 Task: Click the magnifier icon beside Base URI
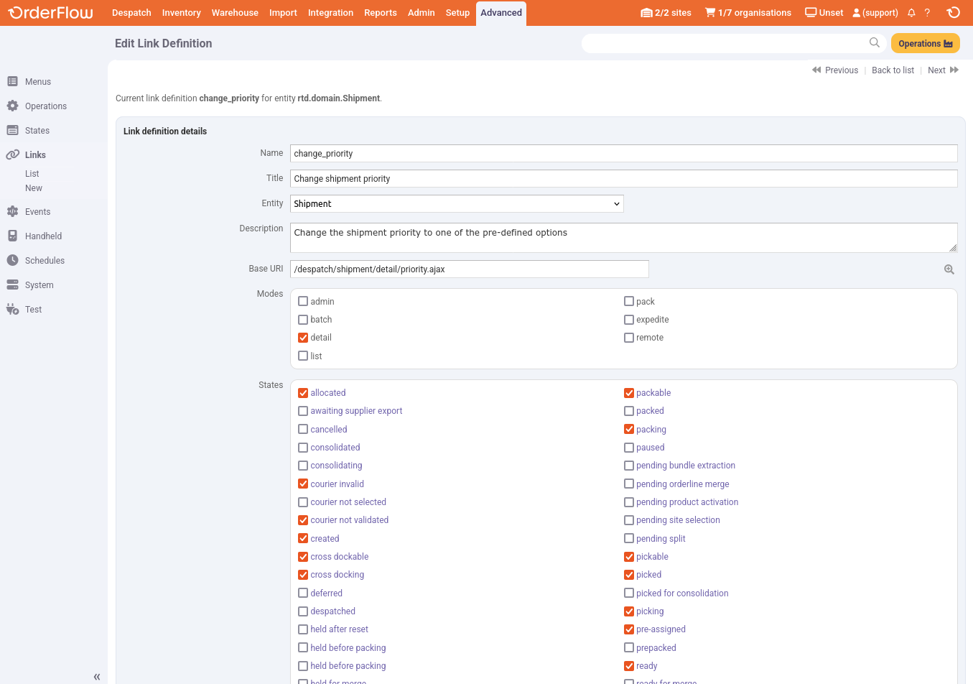[949, 269]
